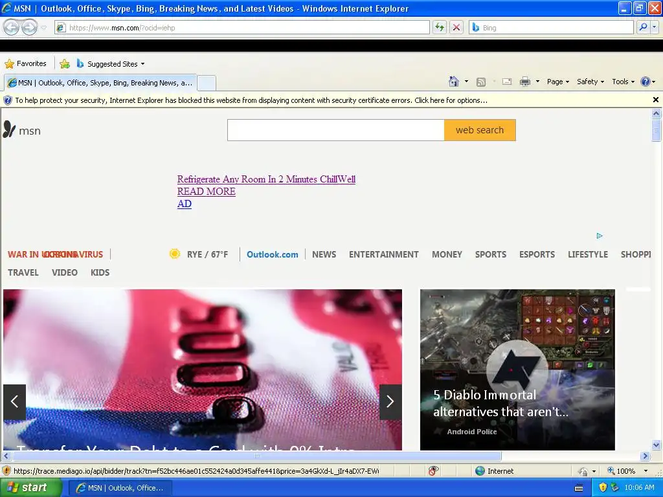Expand the Home button dropdown arrow

[466, 82]
